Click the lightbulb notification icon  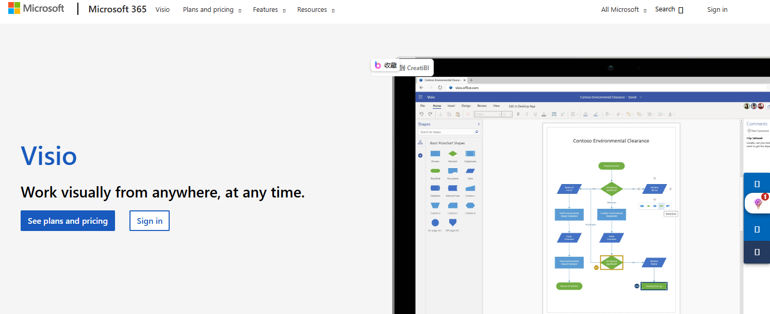pos(758,203)
